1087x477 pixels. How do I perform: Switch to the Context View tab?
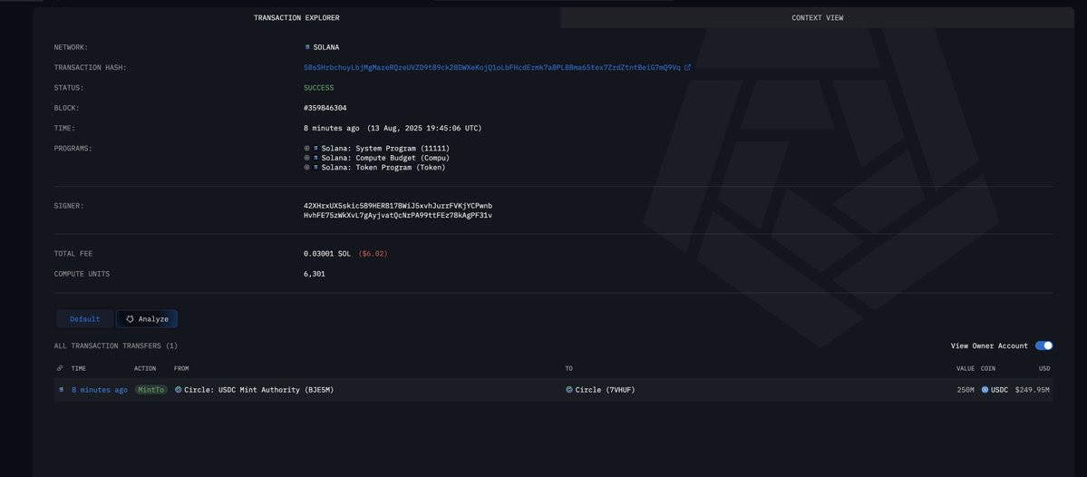tap(818, 17)
